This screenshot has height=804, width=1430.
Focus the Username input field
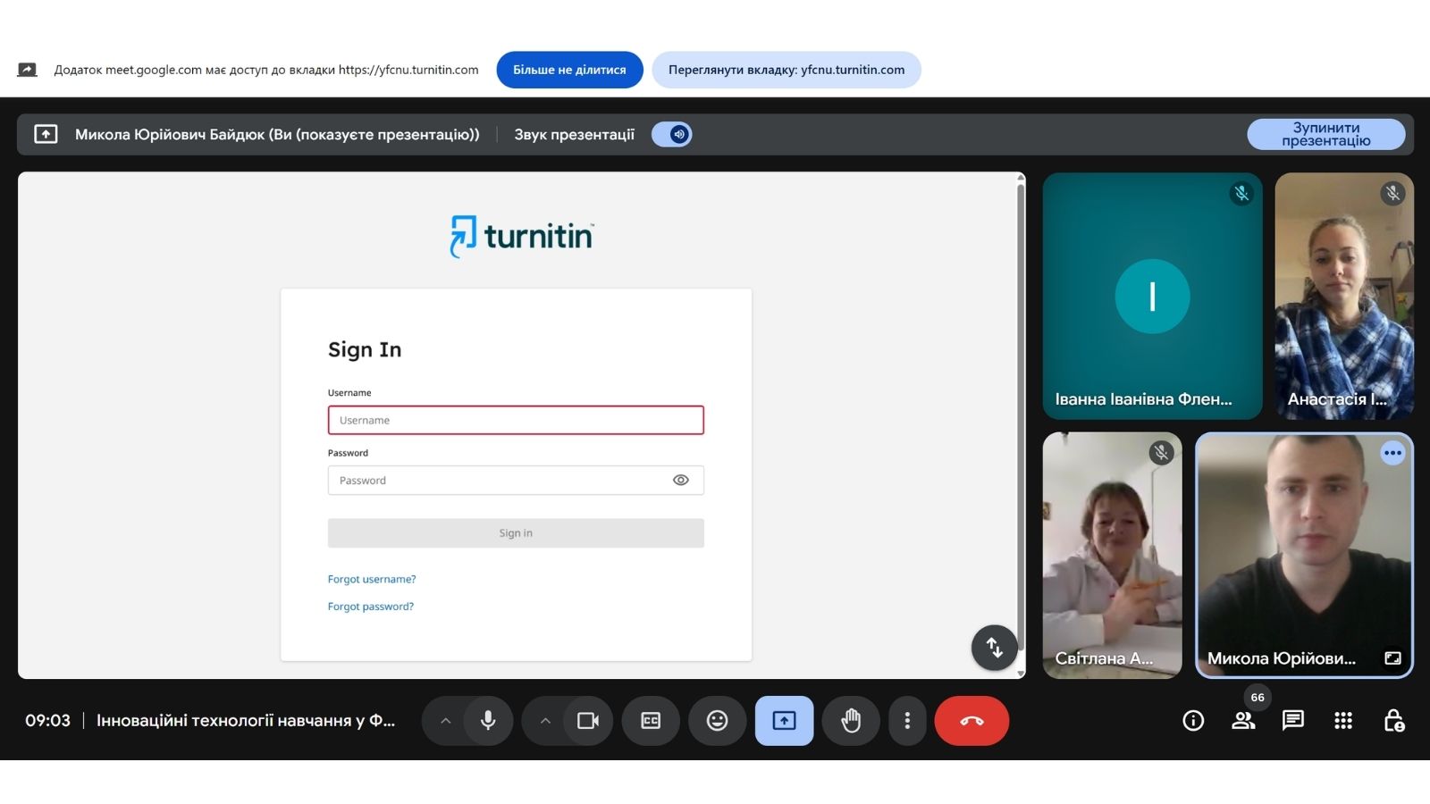coord(516,420)
